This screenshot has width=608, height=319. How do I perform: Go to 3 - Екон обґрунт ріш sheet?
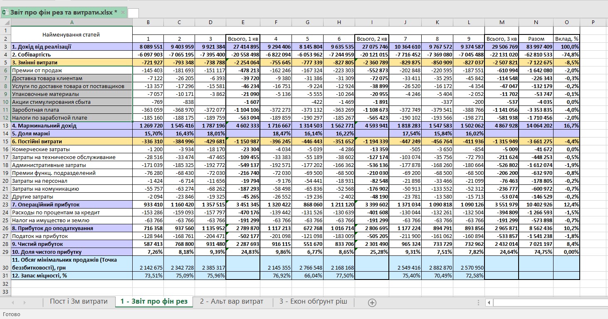(313, 302)
